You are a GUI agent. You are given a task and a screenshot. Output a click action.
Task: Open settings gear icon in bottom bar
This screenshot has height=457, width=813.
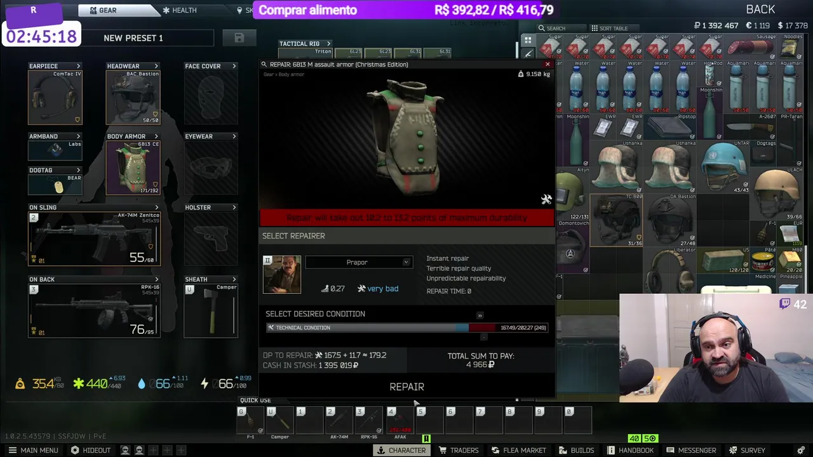[x=800, y=450]
